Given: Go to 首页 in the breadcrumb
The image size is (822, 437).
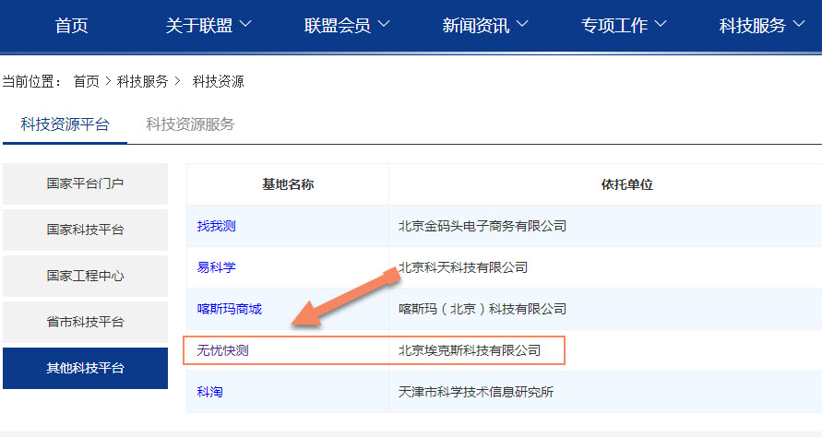Looking at the screenshot, I should tap(87, 81).
